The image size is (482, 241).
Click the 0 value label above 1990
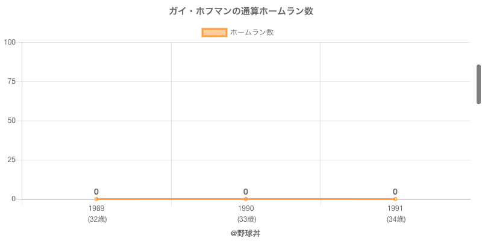(x=246, y=192)
